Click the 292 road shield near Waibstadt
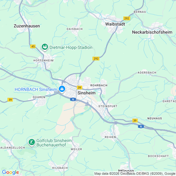Image resolution: width=176 pixels, height=176 pixels. coord(126,18)
